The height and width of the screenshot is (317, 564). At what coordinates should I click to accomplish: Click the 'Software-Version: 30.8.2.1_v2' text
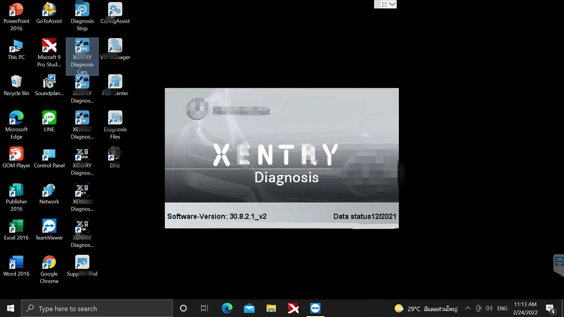(217, 217)
